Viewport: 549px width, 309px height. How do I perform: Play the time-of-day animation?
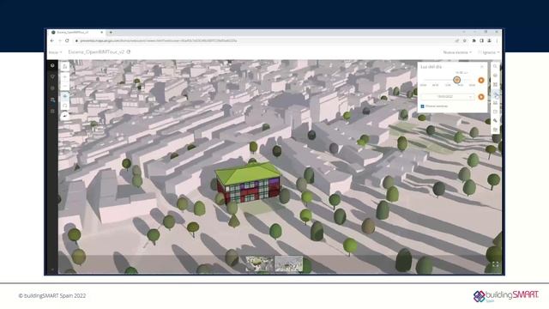[x=481, y=80]
